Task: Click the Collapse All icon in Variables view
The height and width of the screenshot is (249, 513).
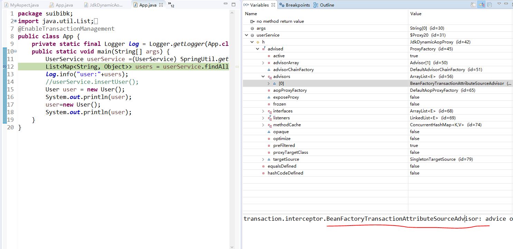Action: 489,5
